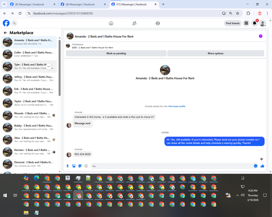Open the zoom magnifier icon in address bar

tap(231, 13)
